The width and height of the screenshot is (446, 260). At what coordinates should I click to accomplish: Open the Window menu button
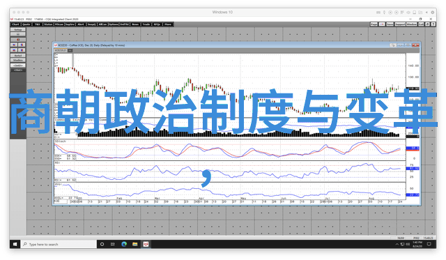tap(411, 24)
